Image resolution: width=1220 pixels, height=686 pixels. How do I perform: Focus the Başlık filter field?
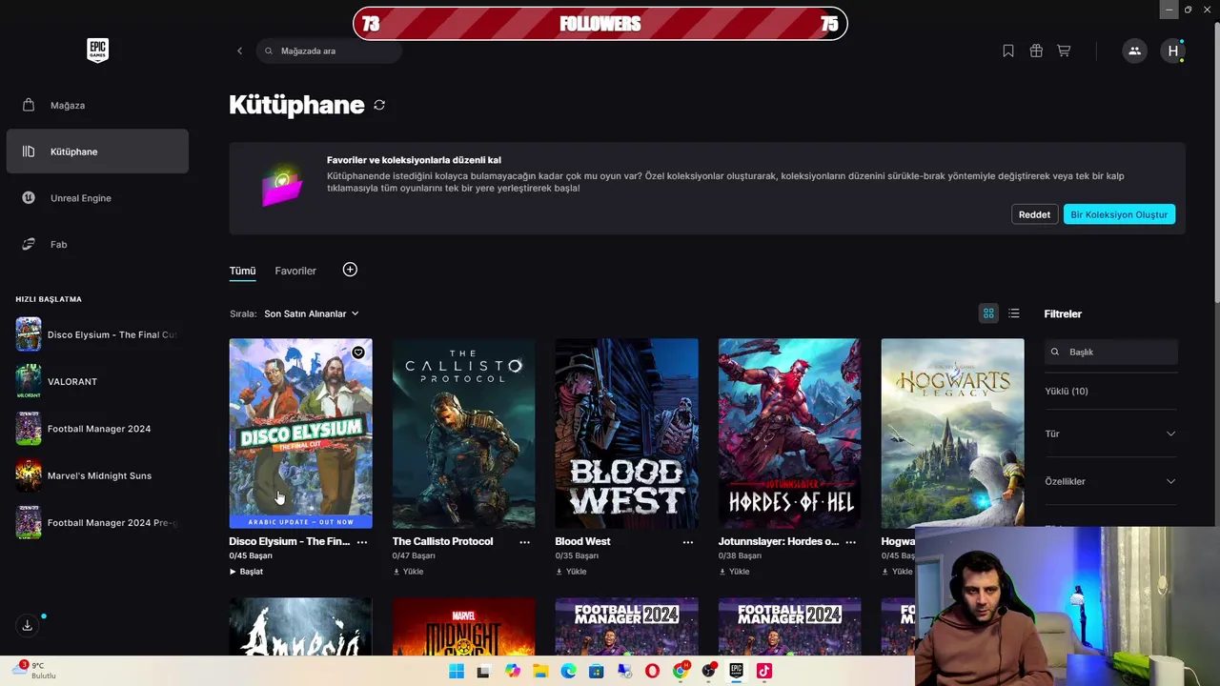(x=1111, y=352)
